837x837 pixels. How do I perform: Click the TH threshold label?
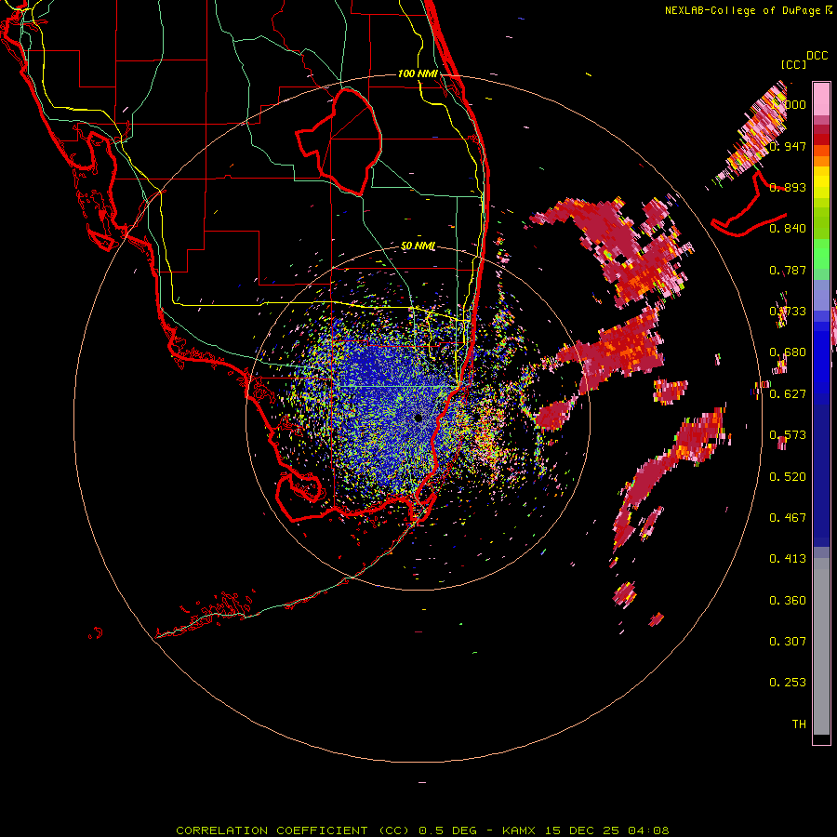pyautogui.click(x=799, y=724)
